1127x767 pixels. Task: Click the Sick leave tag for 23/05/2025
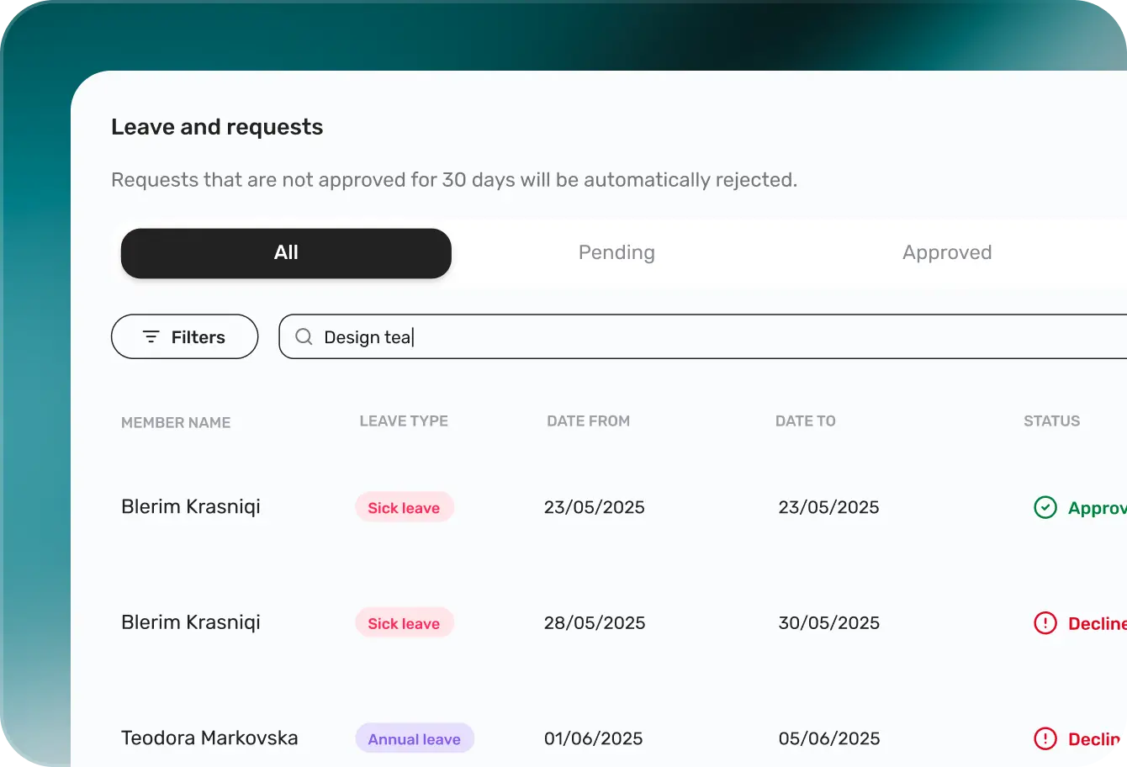click(x=404, y=508)
